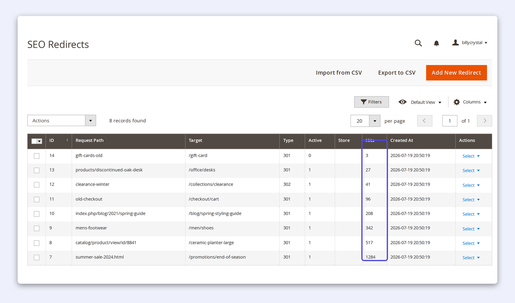Open Select action for mens-footwear row
Viewport: 515px width, 303px height.
click(471, 229)
